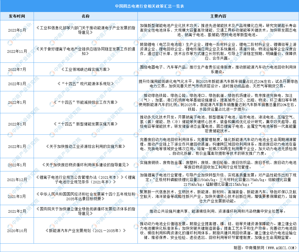Click content starting 聚焦新一代信息技术
Viewport: 299px width, 252px height.
218,196
